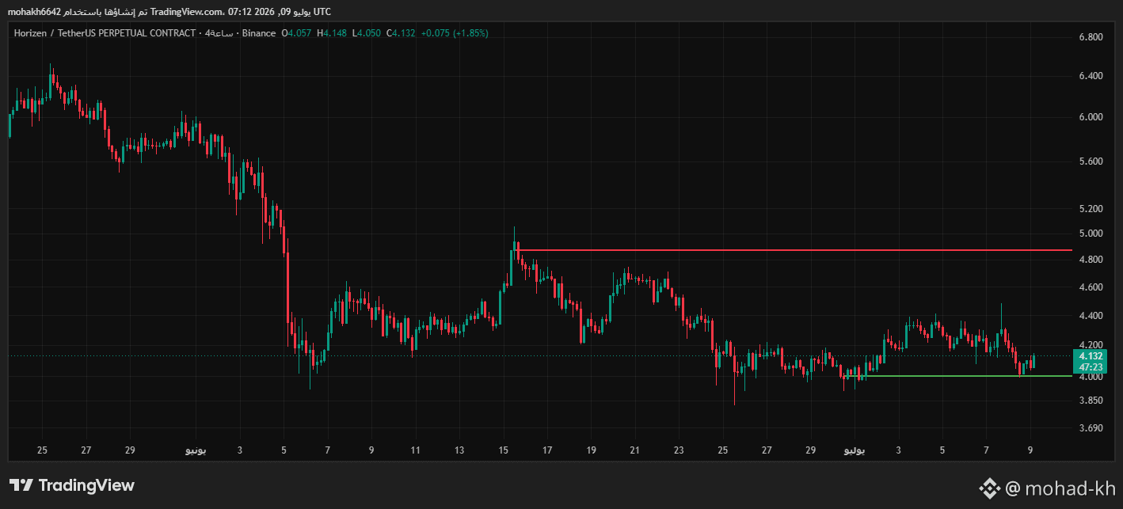Click the 5.000 price axis label
Viewport: 1123px width, 509px height.
[x=1091, y=234]
